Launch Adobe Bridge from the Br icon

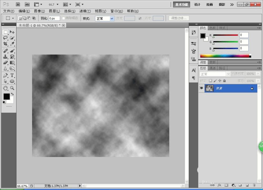[x=18, y=4]
